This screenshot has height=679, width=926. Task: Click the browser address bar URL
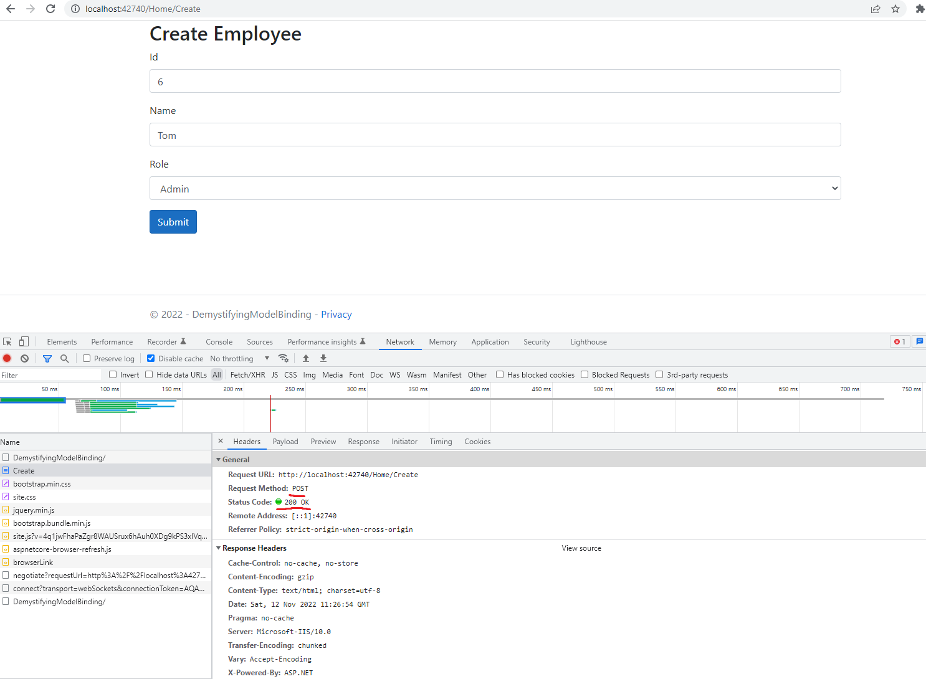click(143, 9)
